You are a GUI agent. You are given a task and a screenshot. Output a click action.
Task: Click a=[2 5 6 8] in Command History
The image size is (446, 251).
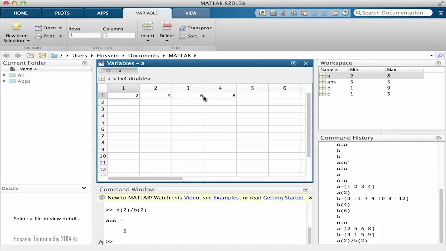355,229
